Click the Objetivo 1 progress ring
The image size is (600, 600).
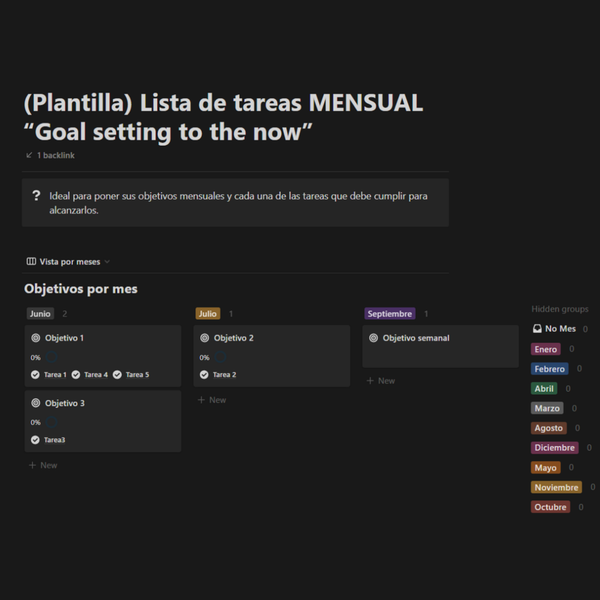51,357
